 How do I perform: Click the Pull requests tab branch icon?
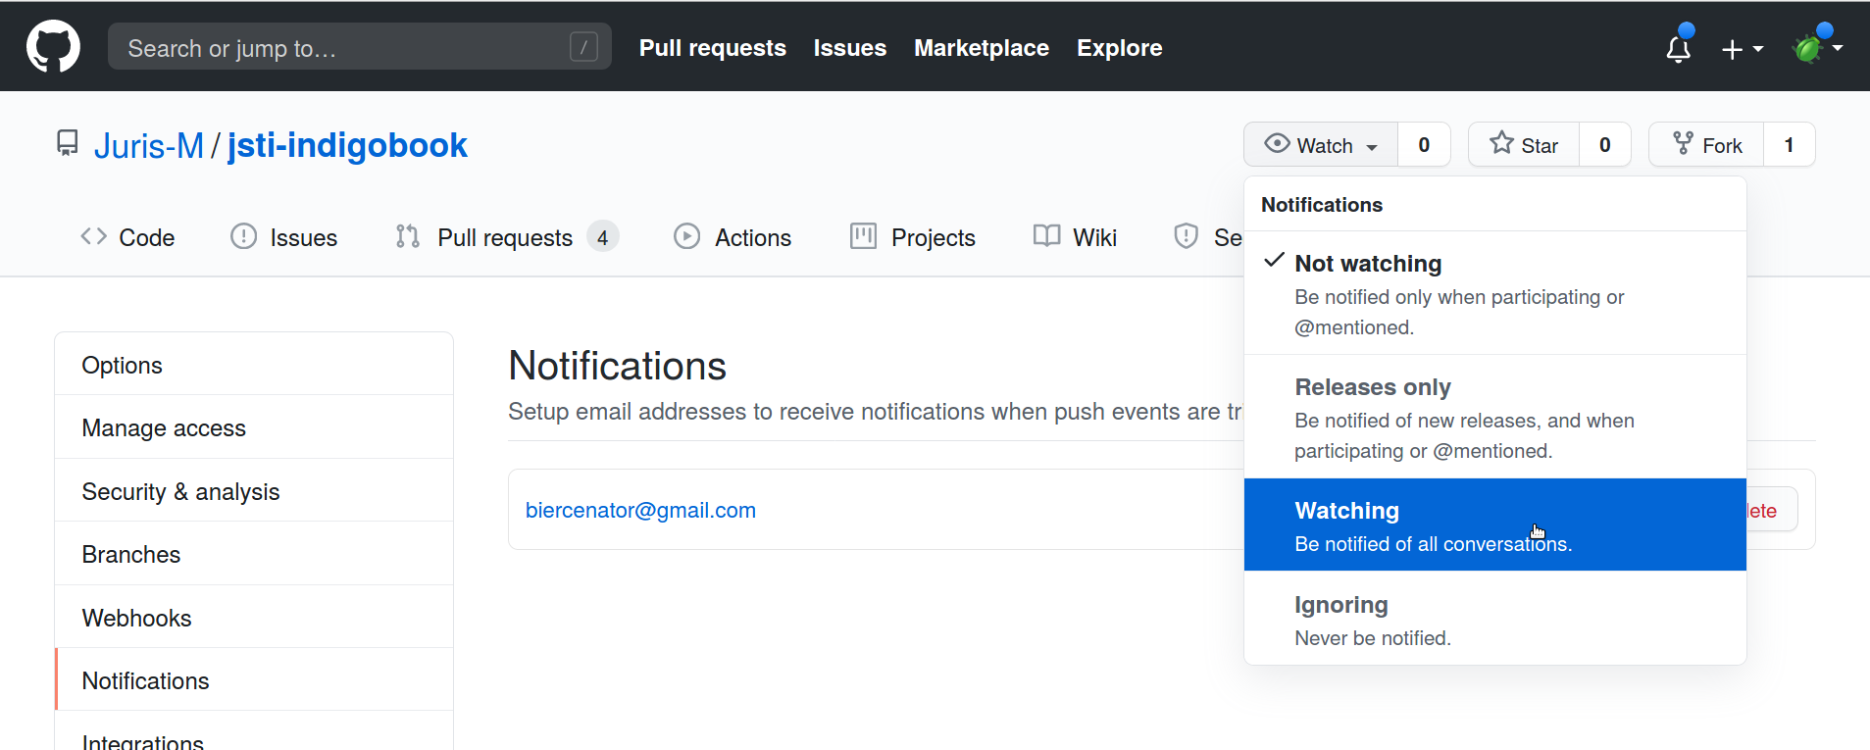coord(408,236)
